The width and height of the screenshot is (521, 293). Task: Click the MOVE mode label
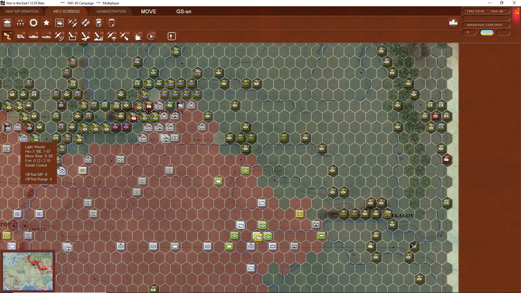148,11
